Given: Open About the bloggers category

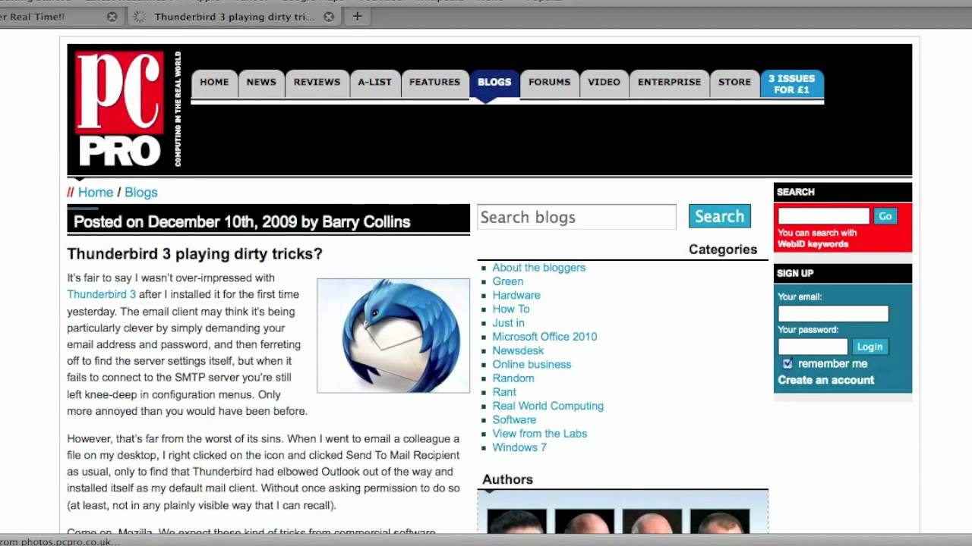Looking at the screenshot, I should pyautogui.click(x=539, y=268).
